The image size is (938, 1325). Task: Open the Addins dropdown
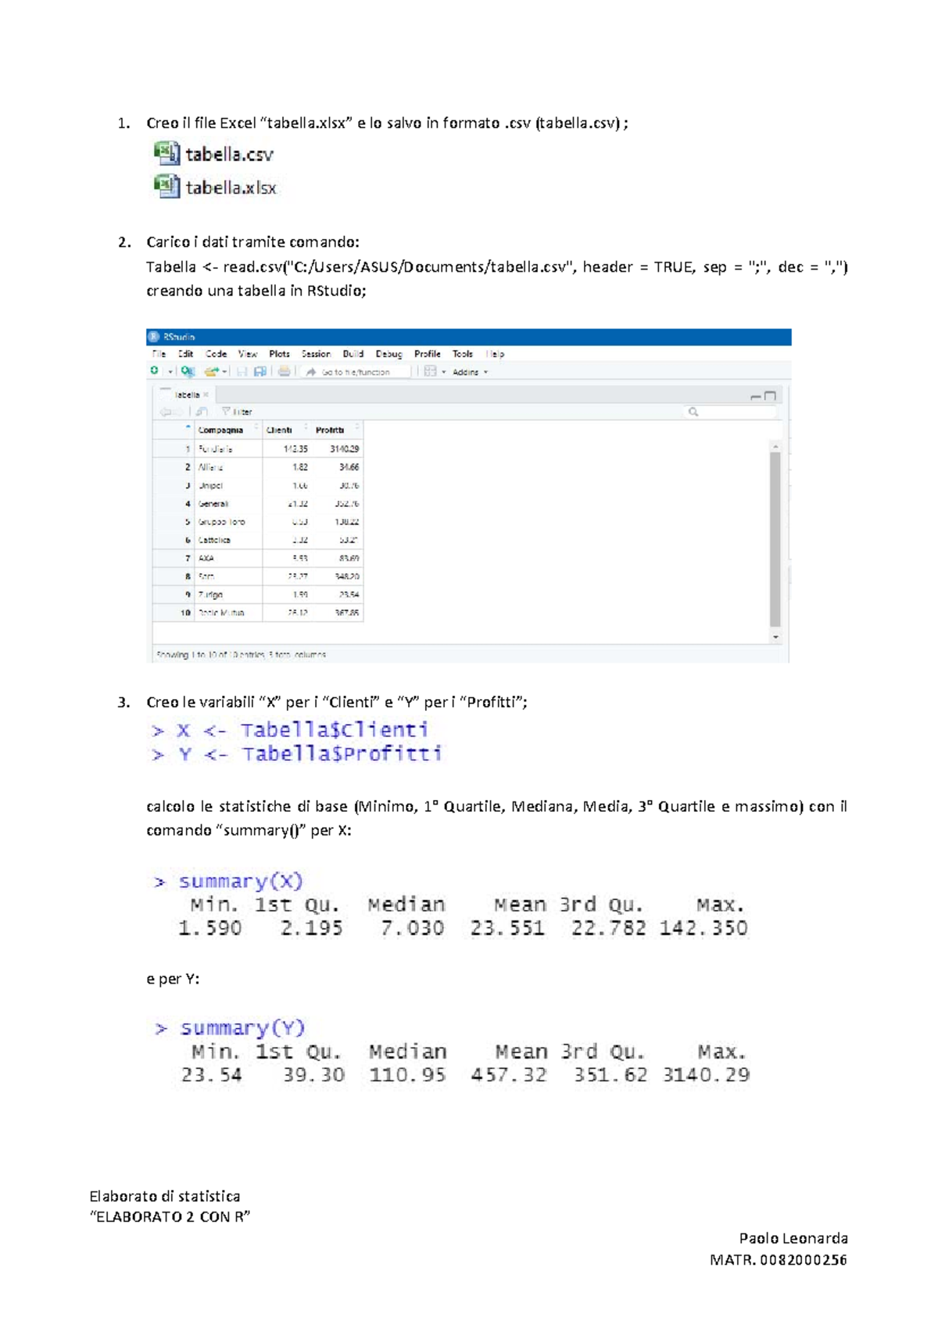[470, 372]
